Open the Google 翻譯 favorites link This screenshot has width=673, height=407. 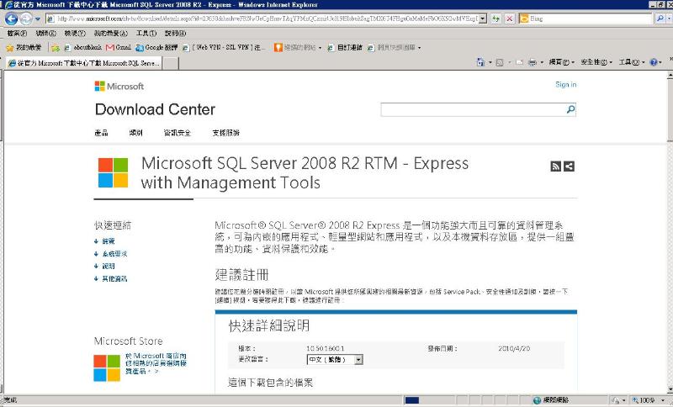[156, 48]
